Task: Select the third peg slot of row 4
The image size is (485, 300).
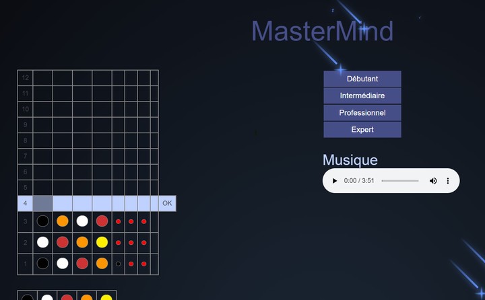Action: (x=82, y=203)
